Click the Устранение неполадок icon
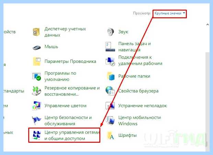 point(110,106)
